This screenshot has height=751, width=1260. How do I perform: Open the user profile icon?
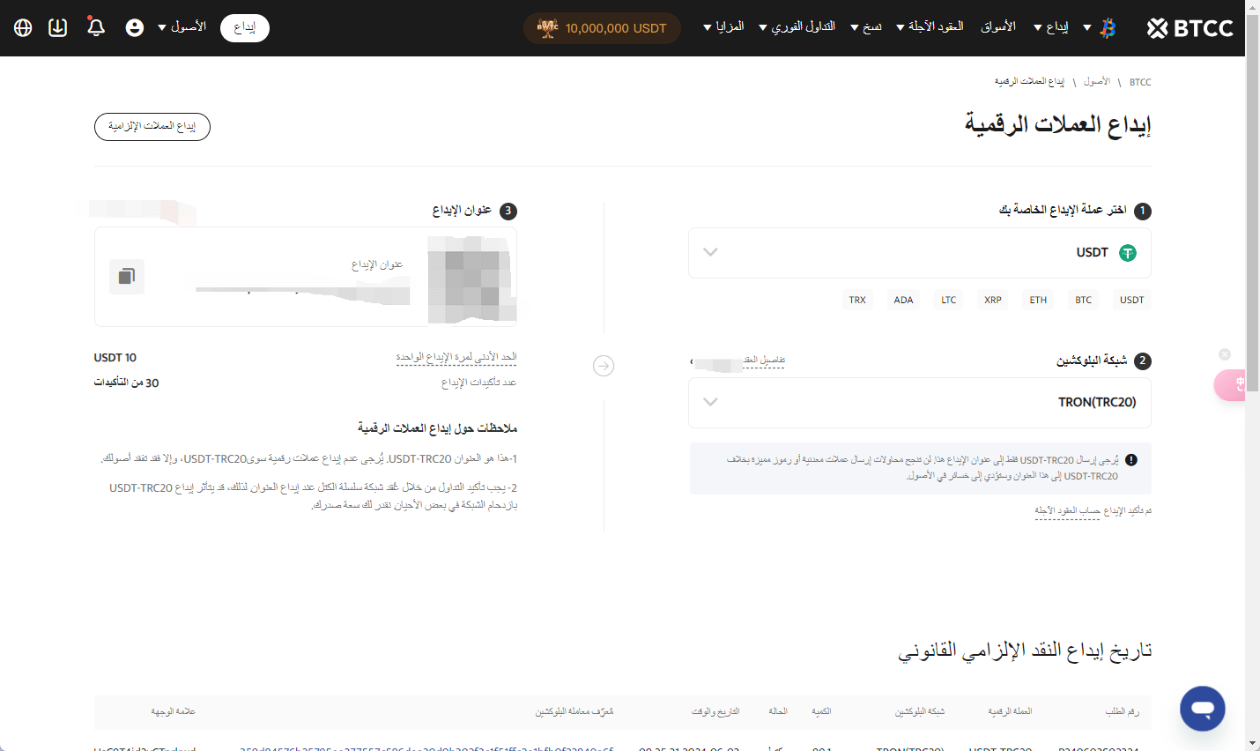135,28
